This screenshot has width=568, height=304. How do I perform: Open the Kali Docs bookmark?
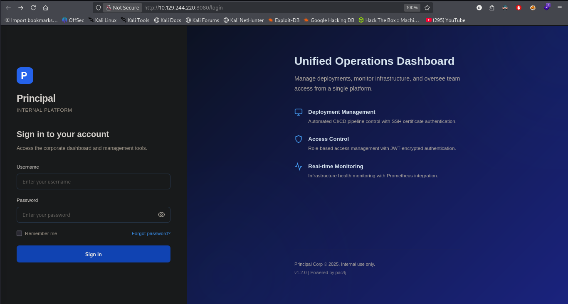pyautogui.click(x=168, y=20)
